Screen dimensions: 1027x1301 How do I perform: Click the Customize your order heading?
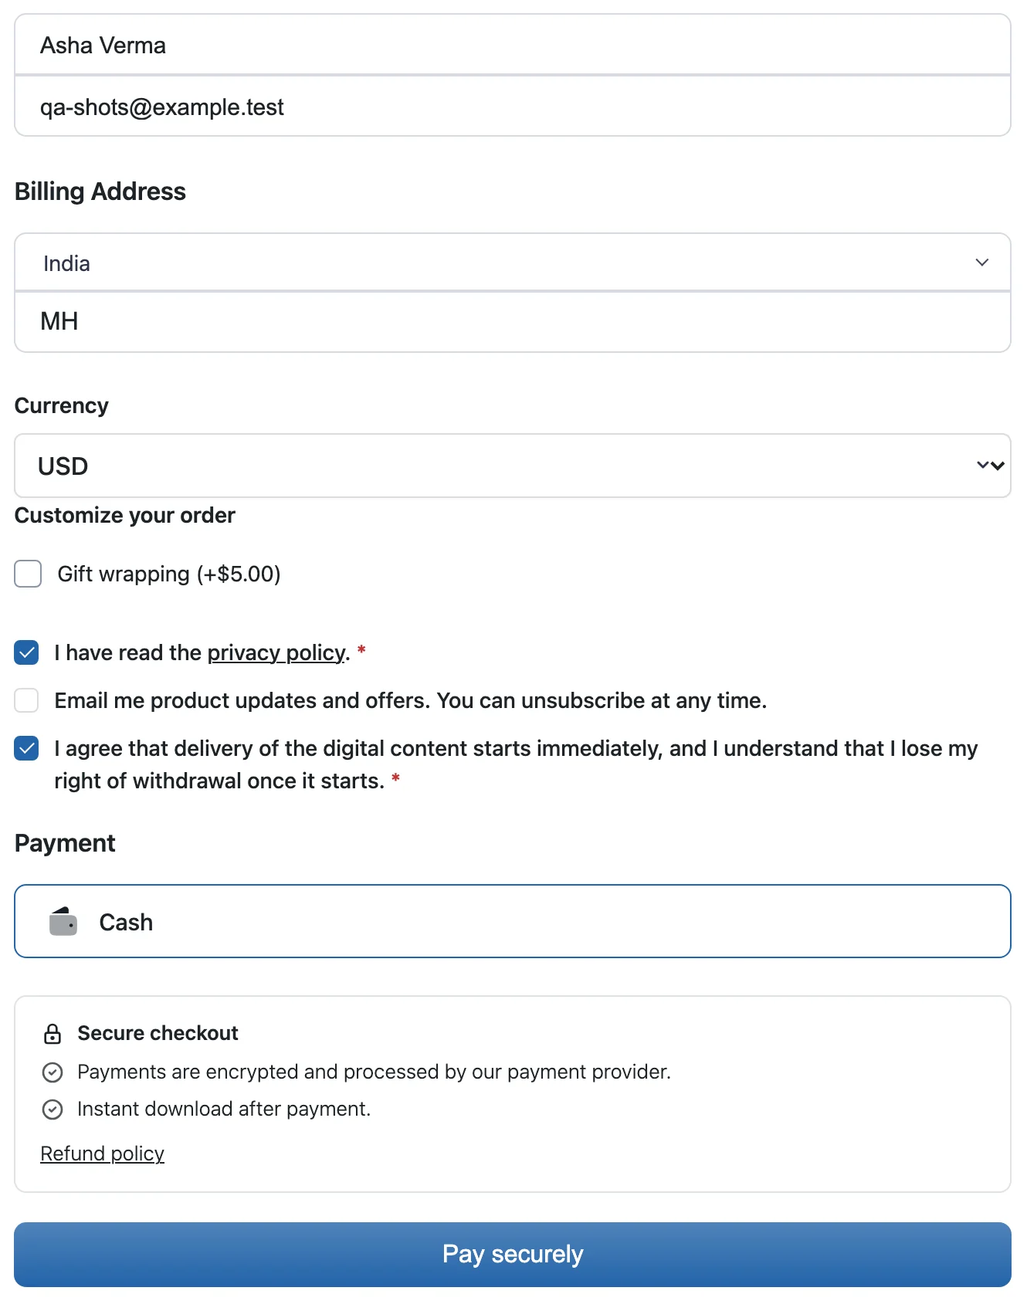click(x=125, y=515)
